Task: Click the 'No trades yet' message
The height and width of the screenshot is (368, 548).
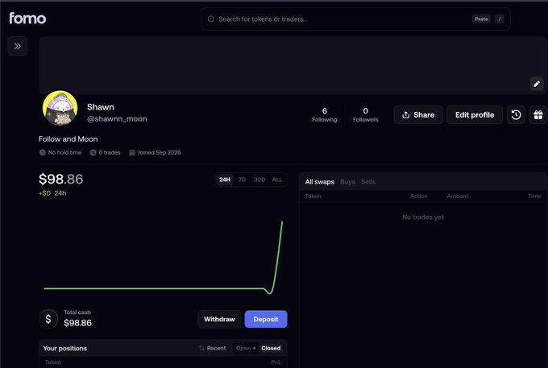Action: point(423,217)
